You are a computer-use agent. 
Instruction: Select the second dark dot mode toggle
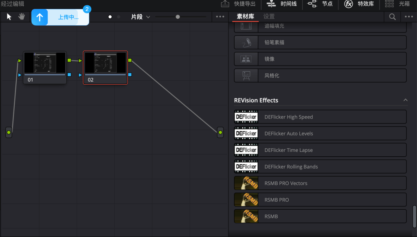(119, 17)
